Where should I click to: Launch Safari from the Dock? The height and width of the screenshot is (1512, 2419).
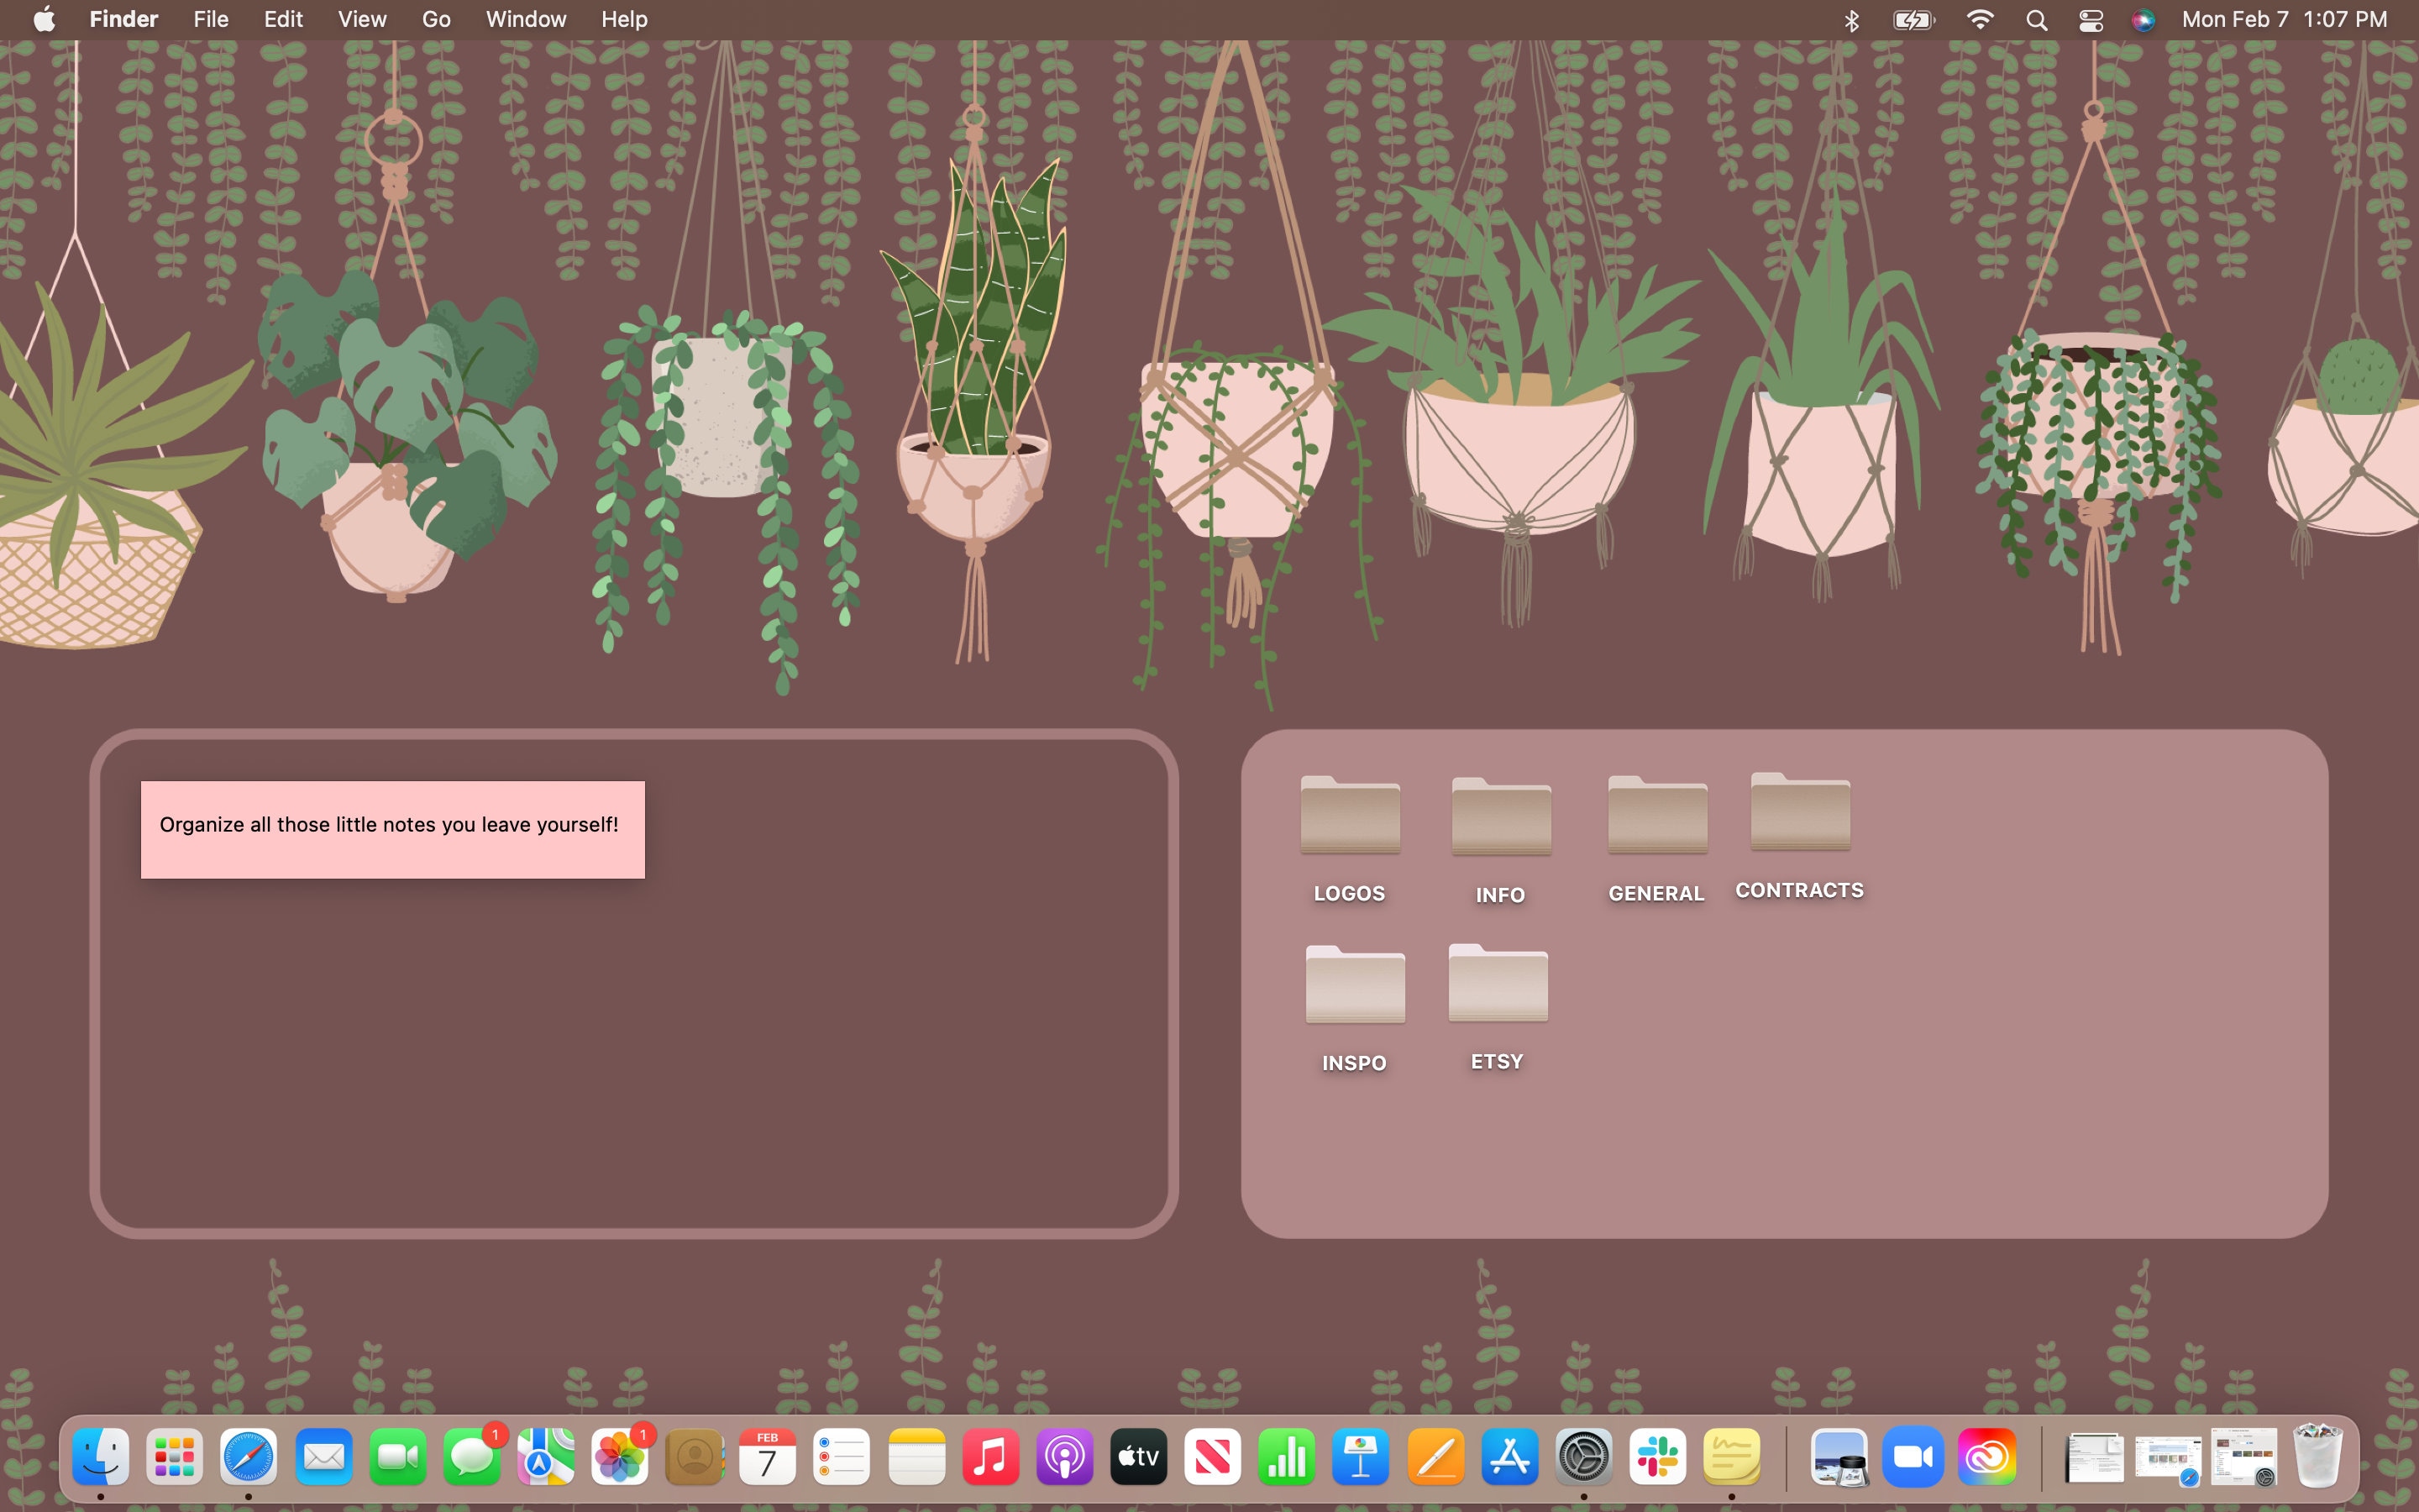[x=249, y=1457]
